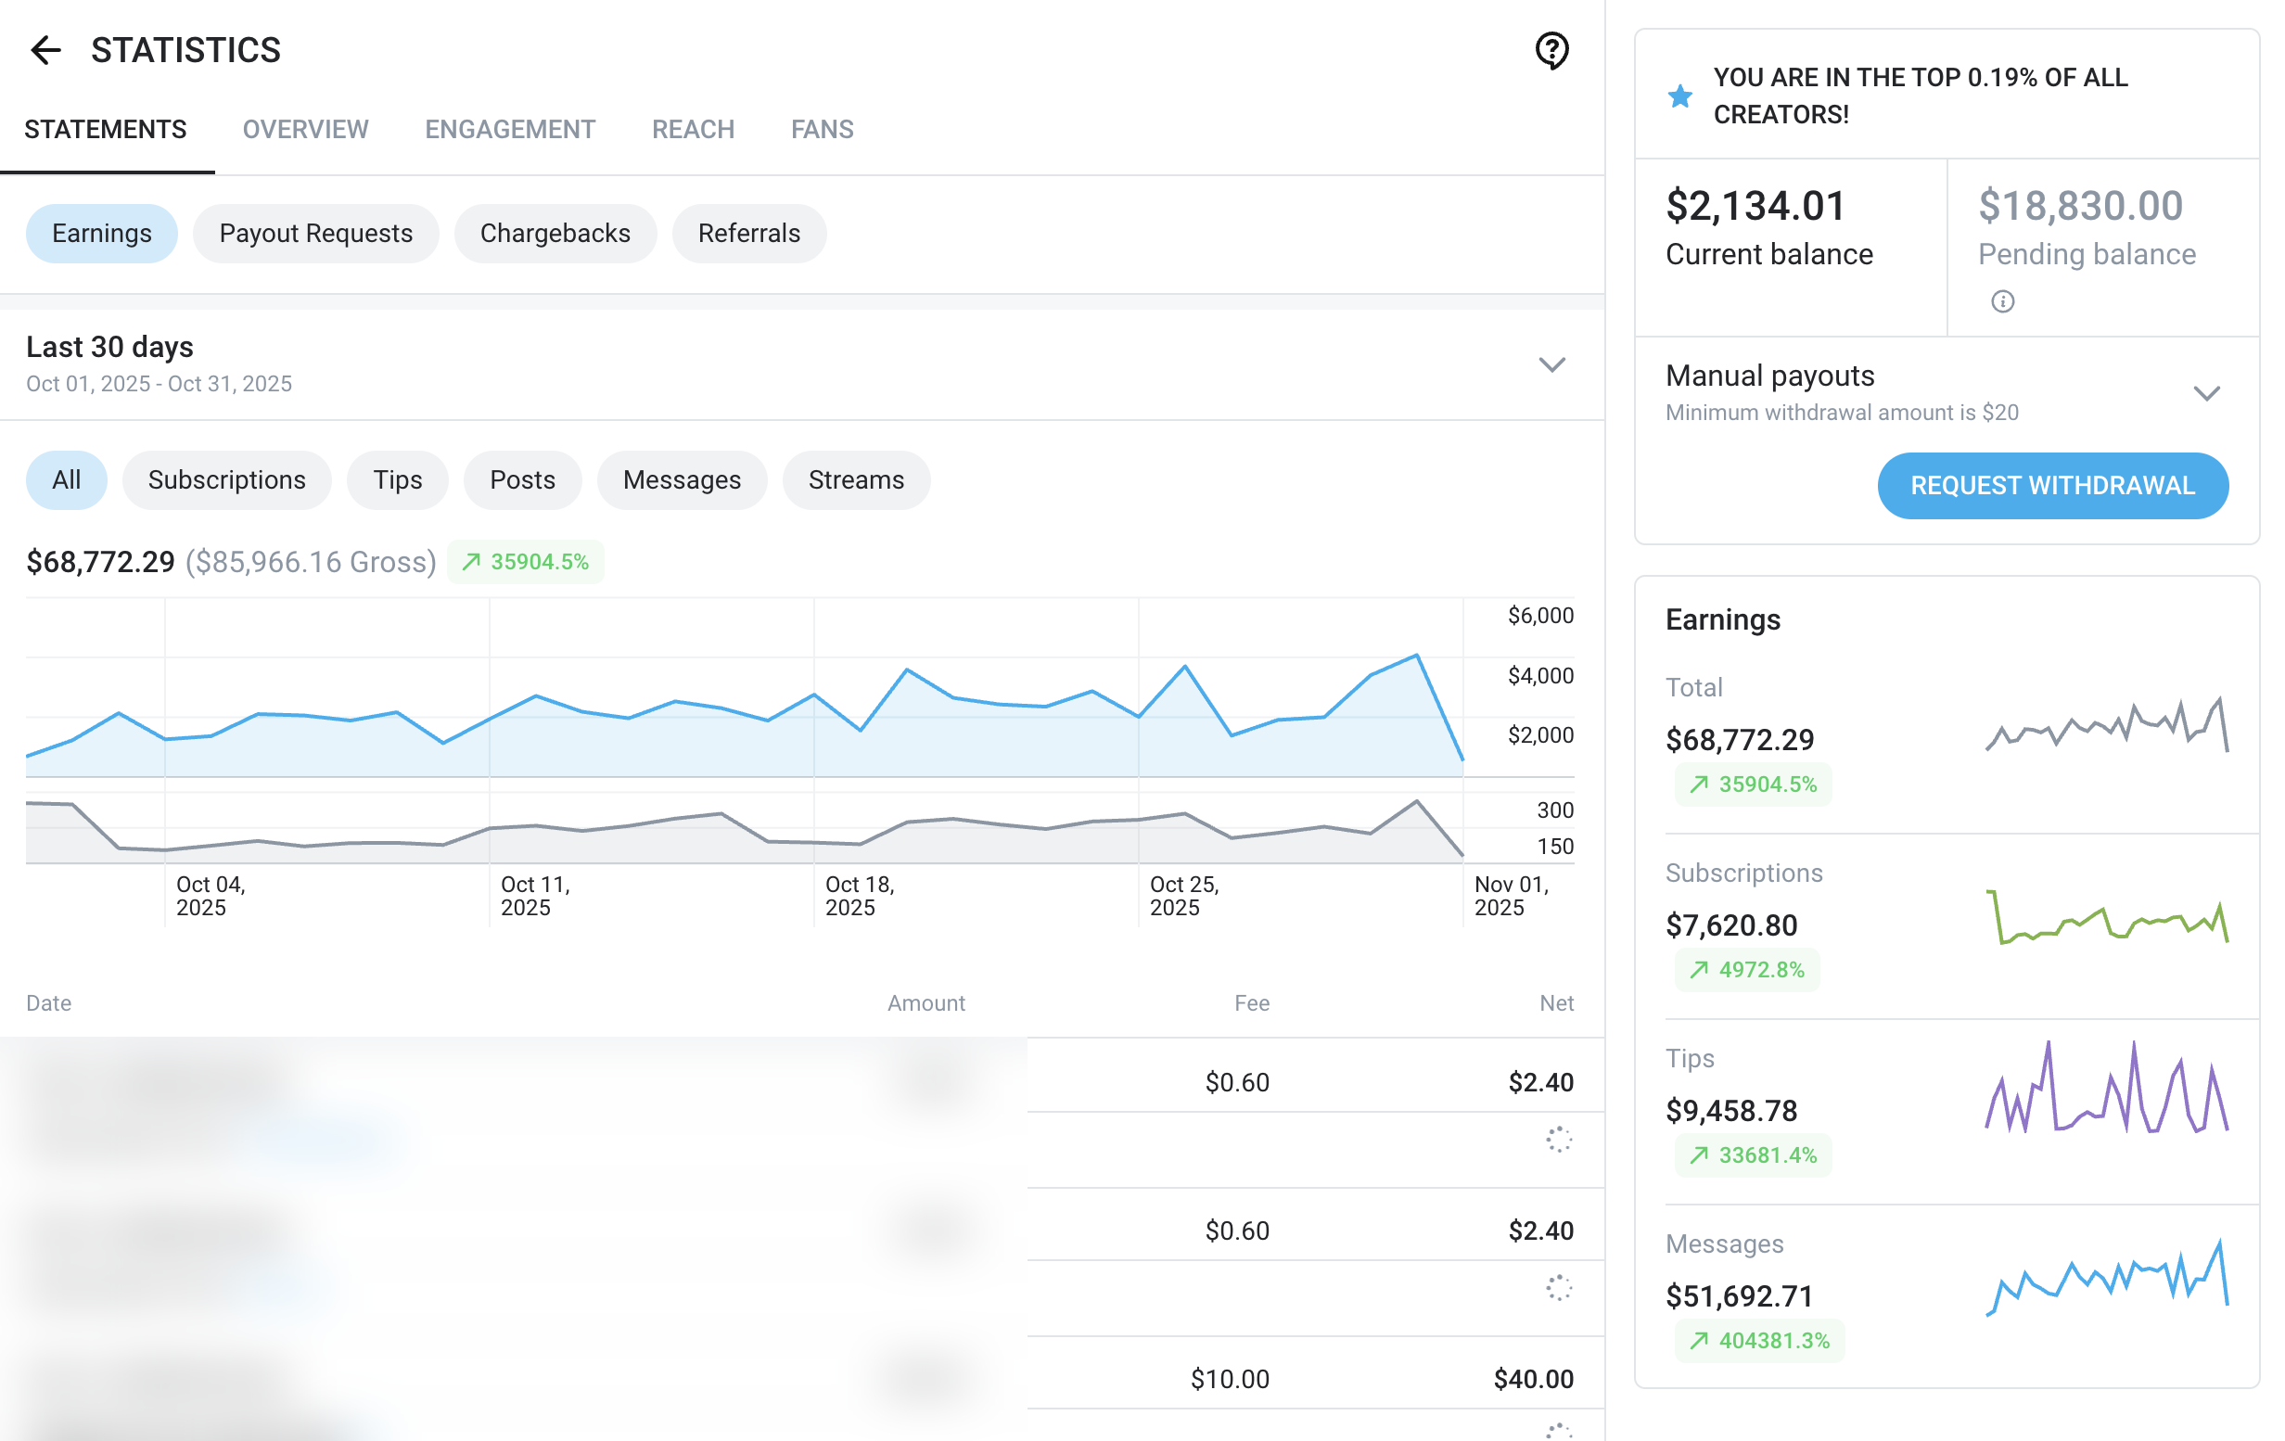Switch to the OVERVIEW tab
The width and height of the screenshot is (2285, 1441).
click(x=304, y=129)
